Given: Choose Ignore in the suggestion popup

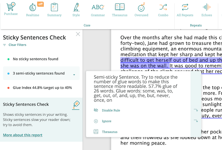Looking at the screenshot, I should (x=106, y=121).
